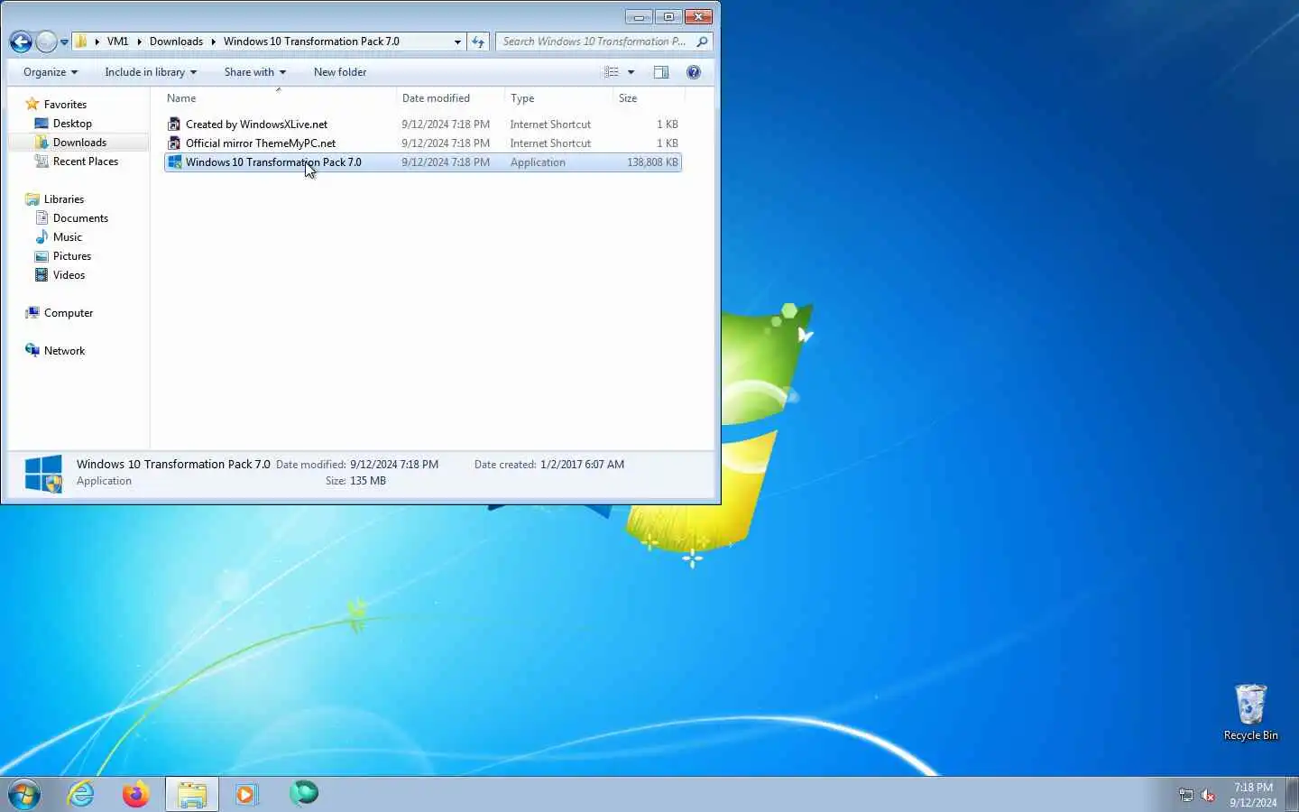Viewport: 1299px width, 812px height.
Task: Open the Music library
Action: [68, 237]
